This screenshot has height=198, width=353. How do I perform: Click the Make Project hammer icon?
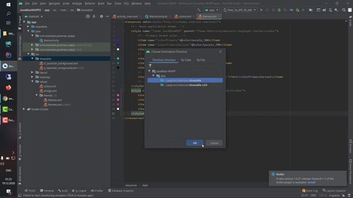point(199,10)
